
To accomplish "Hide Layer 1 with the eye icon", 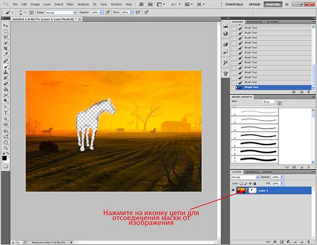I will [x=234, y=190].
